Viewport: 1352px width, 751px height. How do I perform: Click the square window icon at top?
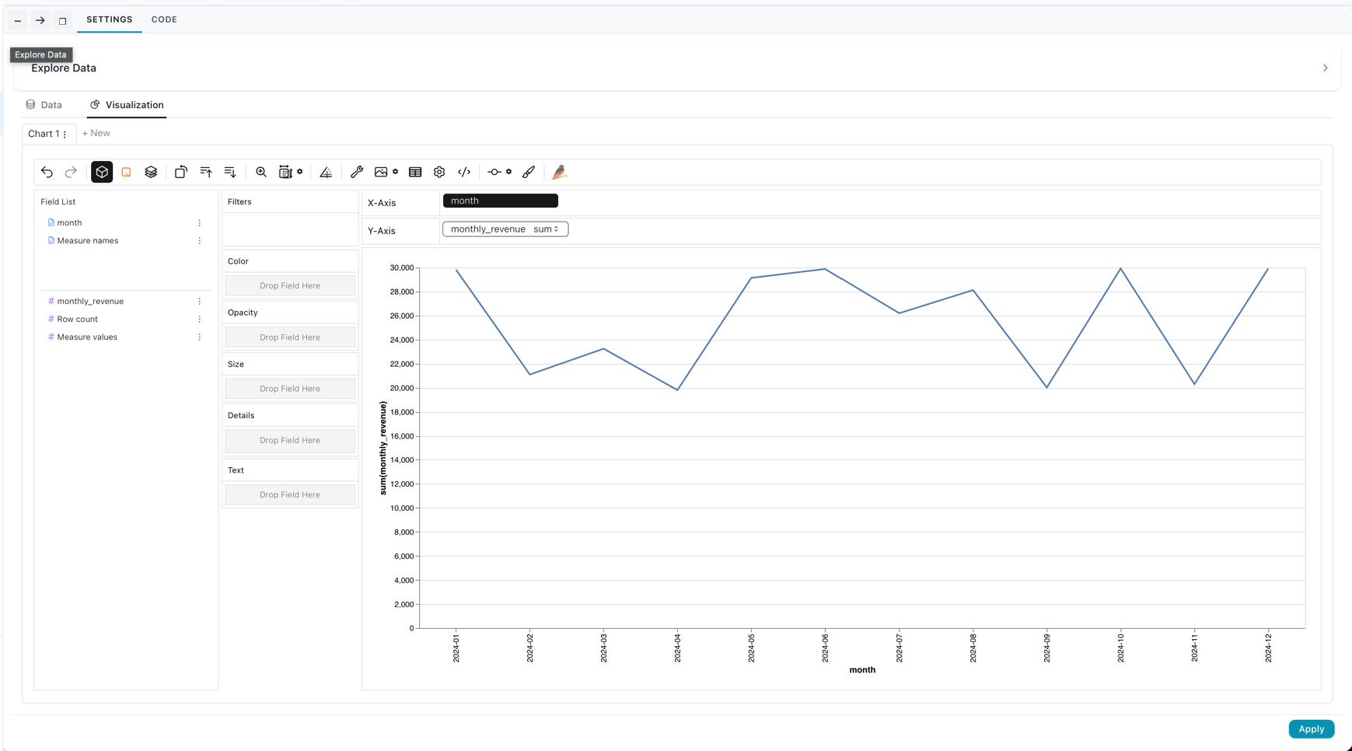point(63,21)
